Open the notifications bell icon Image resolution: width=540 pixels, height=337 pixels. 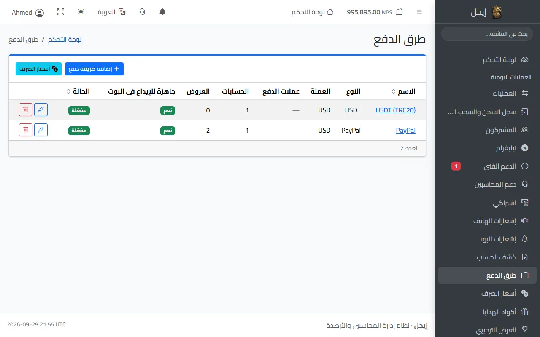162,12
